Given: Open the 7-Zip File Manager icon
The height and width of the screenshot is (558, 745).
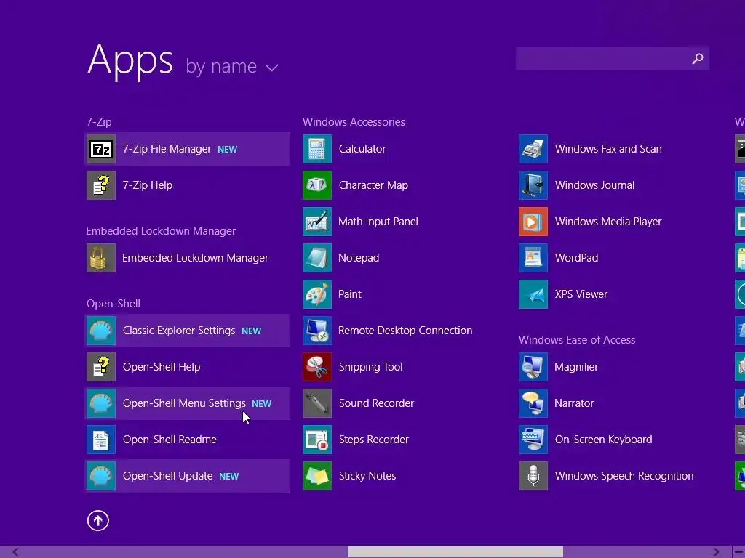Looking at the screenshot, I should pyautogui.click(x=100, y=149).
